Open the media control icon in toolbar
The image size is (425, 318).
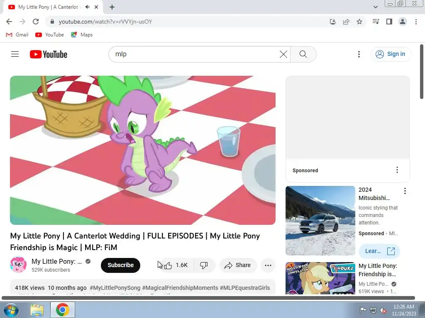[376, 22]
